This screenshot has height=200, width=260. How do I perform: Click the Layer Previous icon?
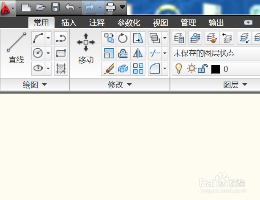coord(227,38)
